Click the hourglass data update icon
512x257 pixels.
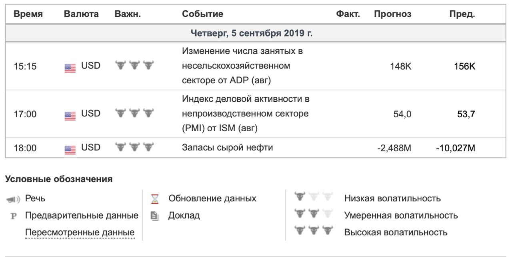coord(155,199)
